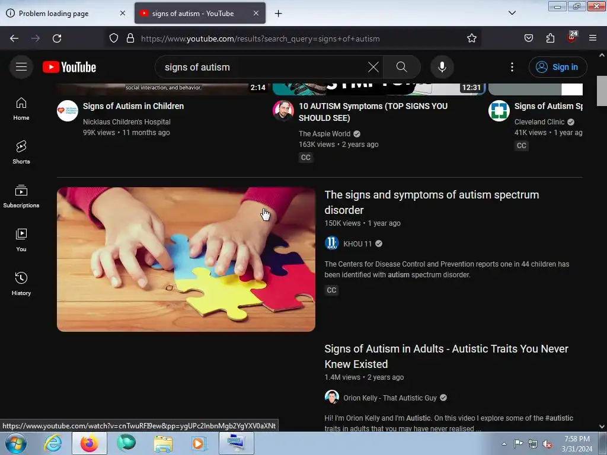Click the extension icon with 24 badge

tap(572, 37)
